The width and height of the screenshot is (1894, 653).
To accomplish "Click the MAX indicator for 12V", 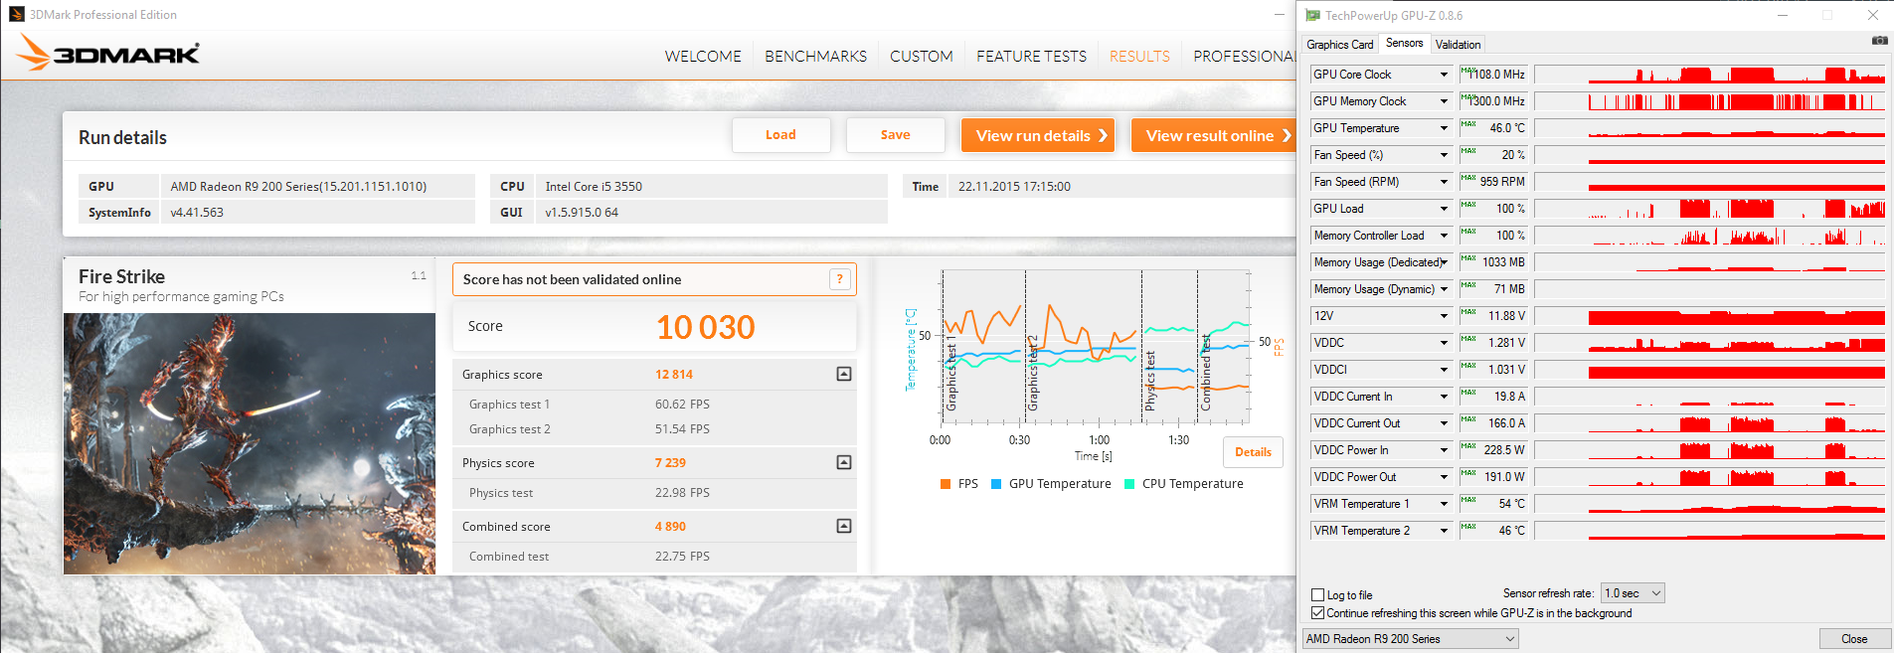I will click(x=1467, y=312).
